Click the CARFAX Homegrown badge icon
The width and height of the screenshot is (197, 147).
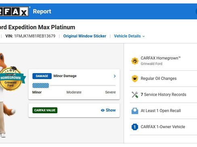click(x=135, y=61)
